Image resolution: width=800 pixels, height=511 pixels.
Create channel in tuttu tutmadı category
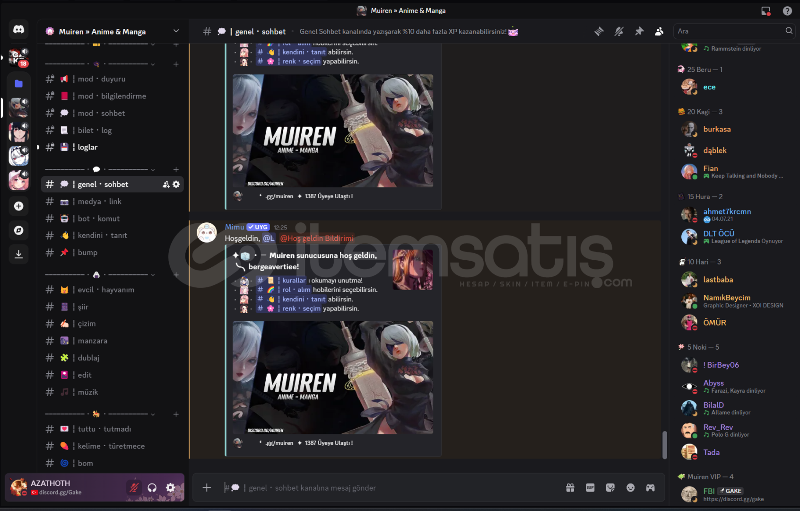[x=176, y=414]
